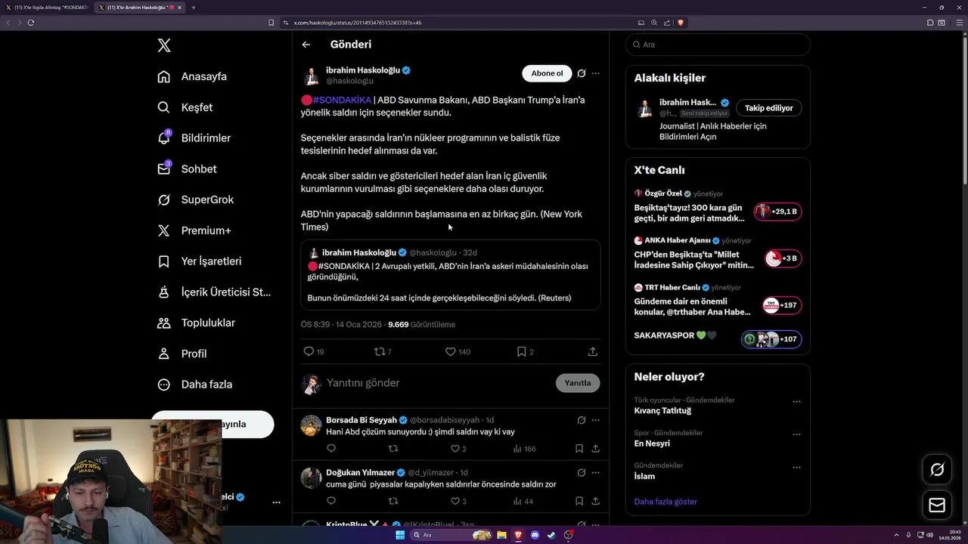Viewport: 968px width, 544px height.
Task: Open Discord from the taskbar
Action: pos(535,535)
